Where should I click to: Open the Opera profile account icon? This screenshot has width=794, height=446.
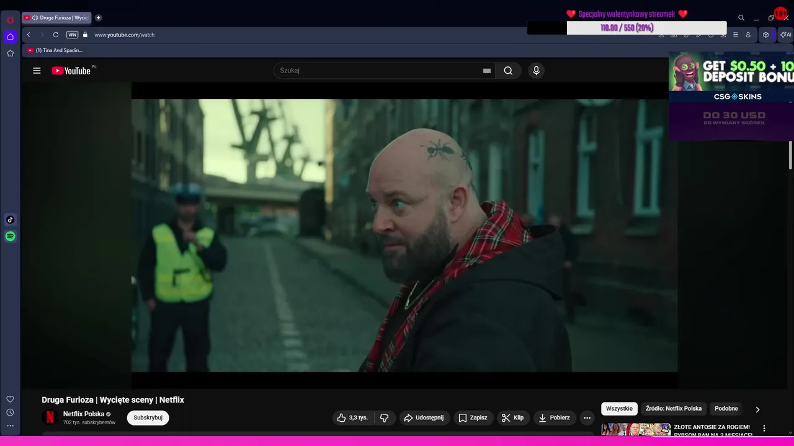[x=748, y=35]
